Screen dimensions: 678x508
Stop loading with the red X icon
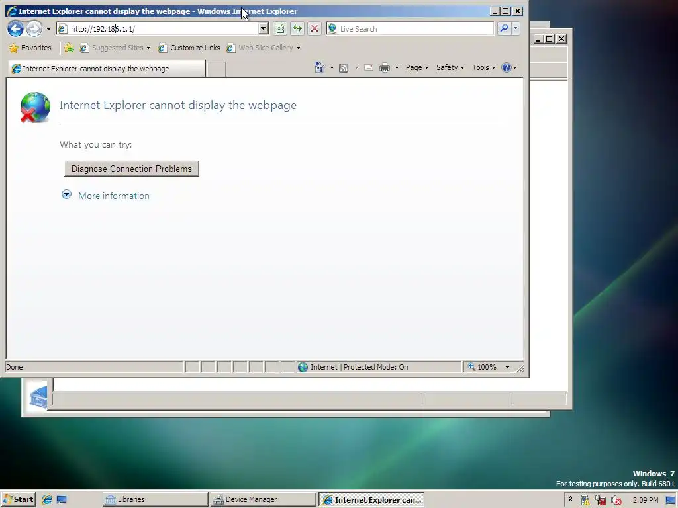tap(315, 29)
